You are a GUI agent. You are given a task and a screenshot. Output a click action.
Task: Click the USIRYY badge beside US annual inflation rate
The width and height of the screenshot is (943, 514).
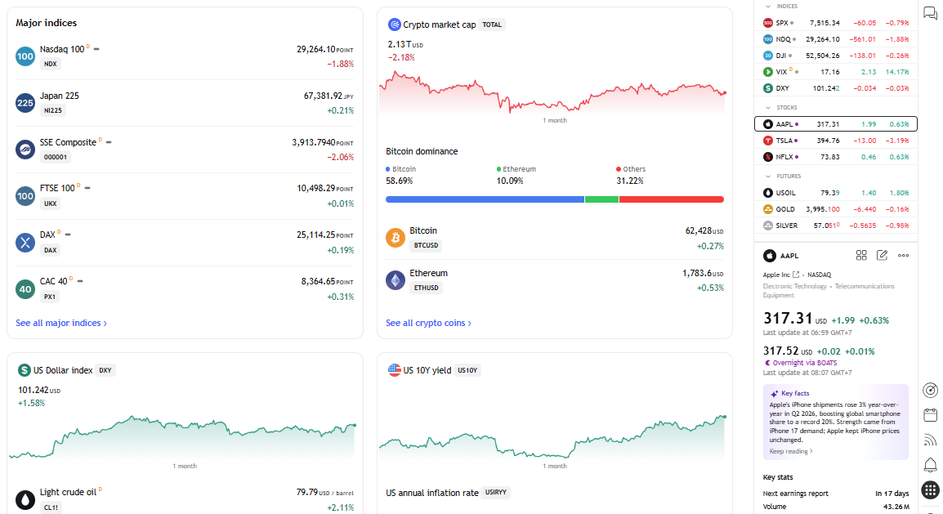click(x=495, y=493)
